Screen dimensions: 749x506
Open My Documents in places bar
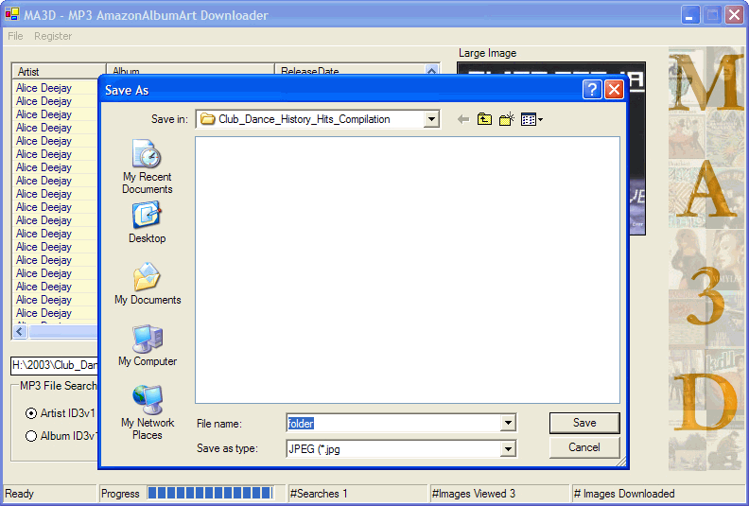[x=148, y=285]
